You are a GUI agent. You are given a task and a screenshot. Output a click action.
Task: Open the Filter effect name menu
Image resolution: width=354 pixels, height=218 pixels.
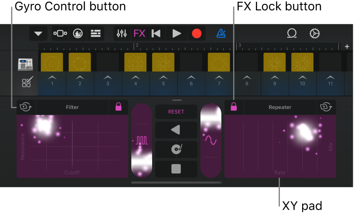(72, 107)
